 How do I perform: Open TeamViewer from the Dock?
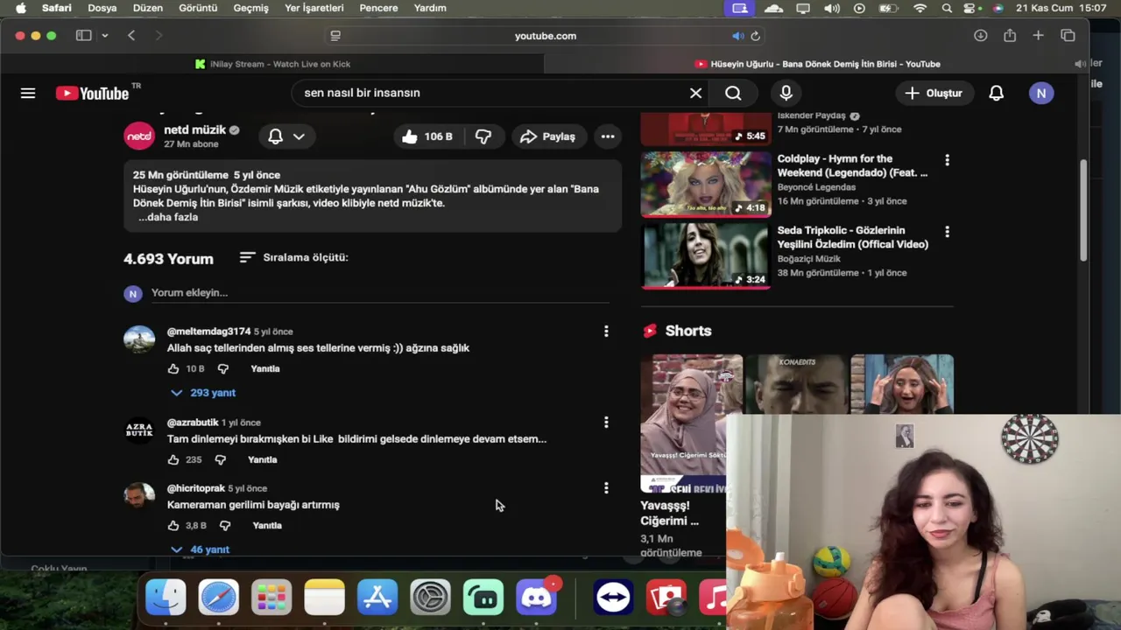point(613,598)
